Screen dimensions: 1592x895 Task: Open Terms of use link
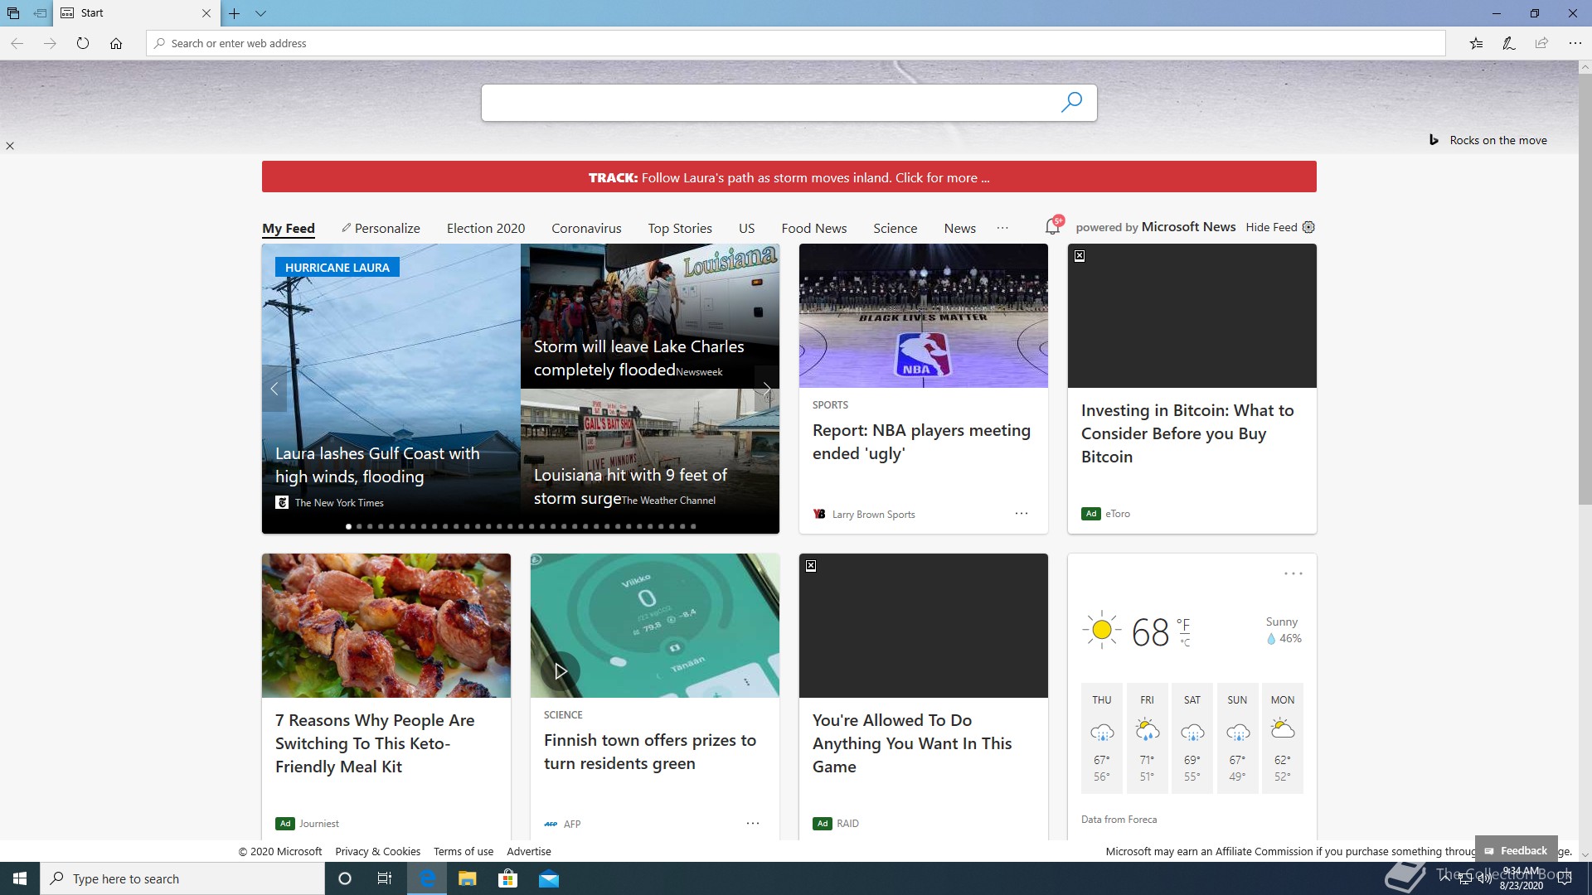click(x=464, y=851)
